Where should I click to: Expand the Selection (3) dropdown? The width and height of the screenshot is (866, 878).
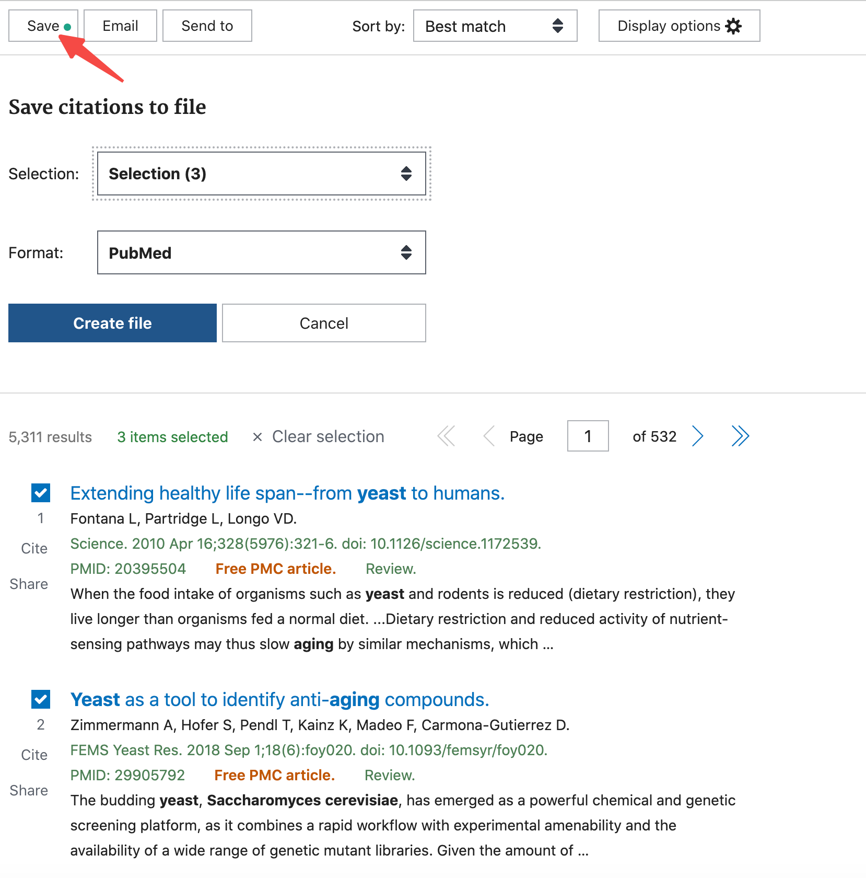(262, 174)
